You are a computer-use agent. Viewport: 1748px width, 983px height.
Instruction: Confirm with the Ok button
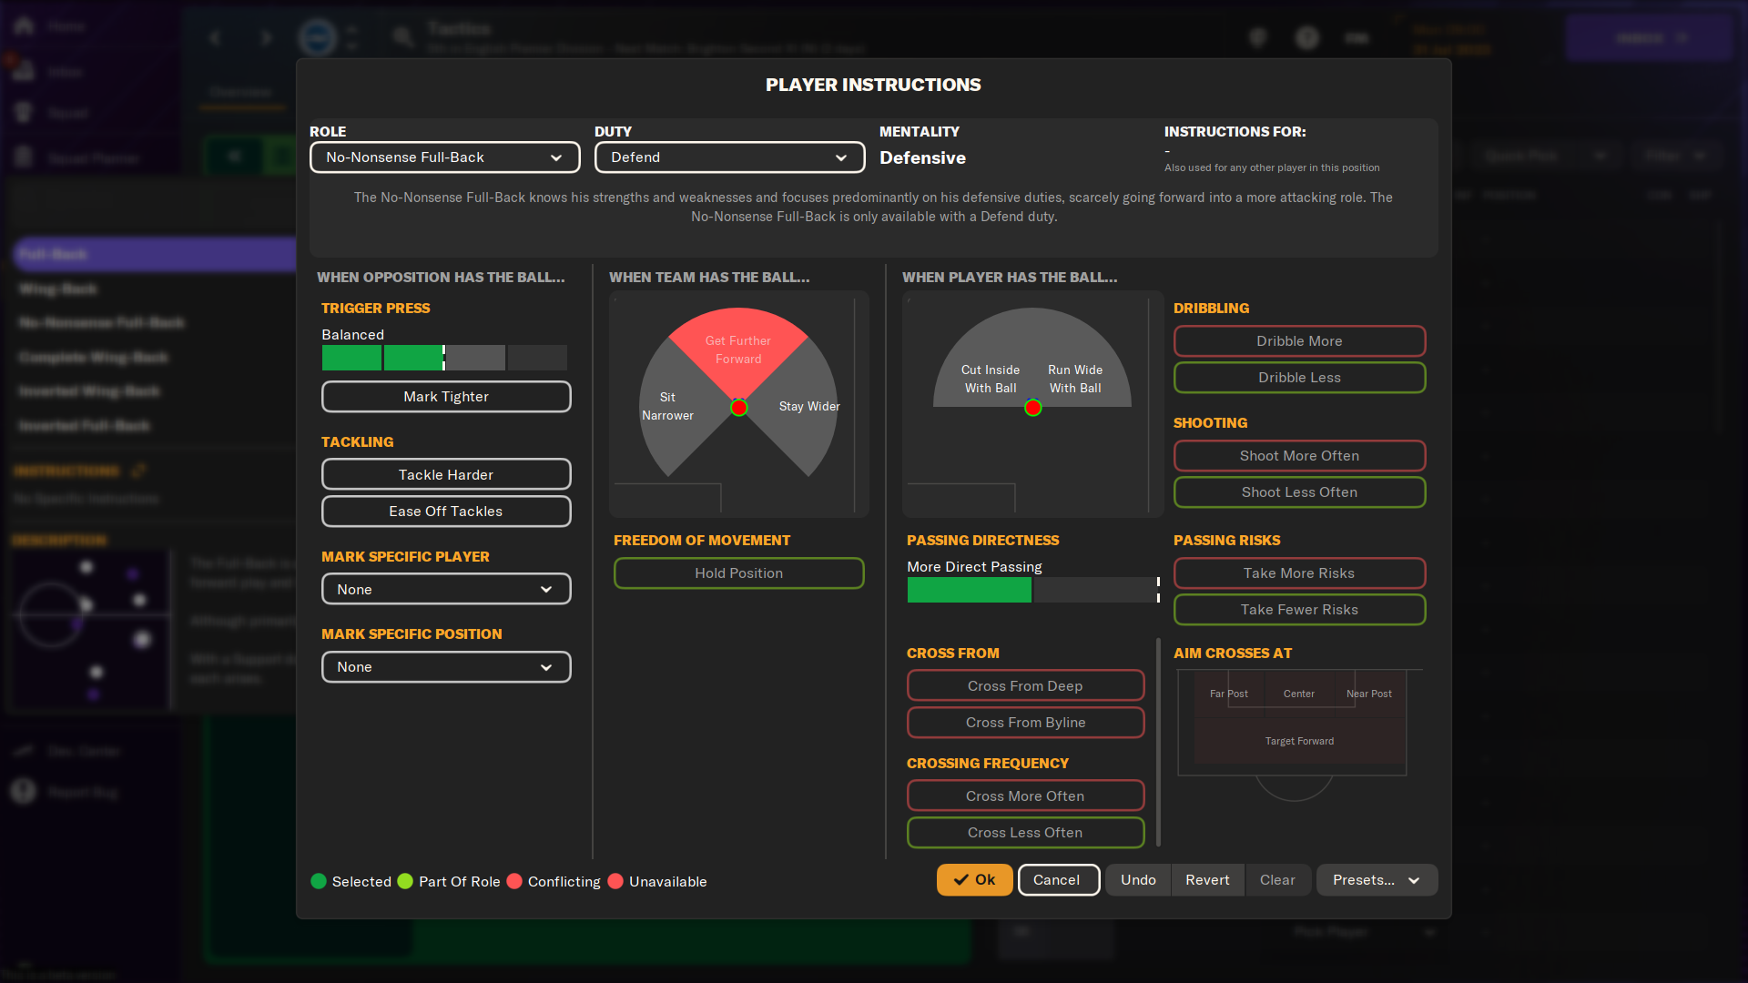tap(974, 880)
